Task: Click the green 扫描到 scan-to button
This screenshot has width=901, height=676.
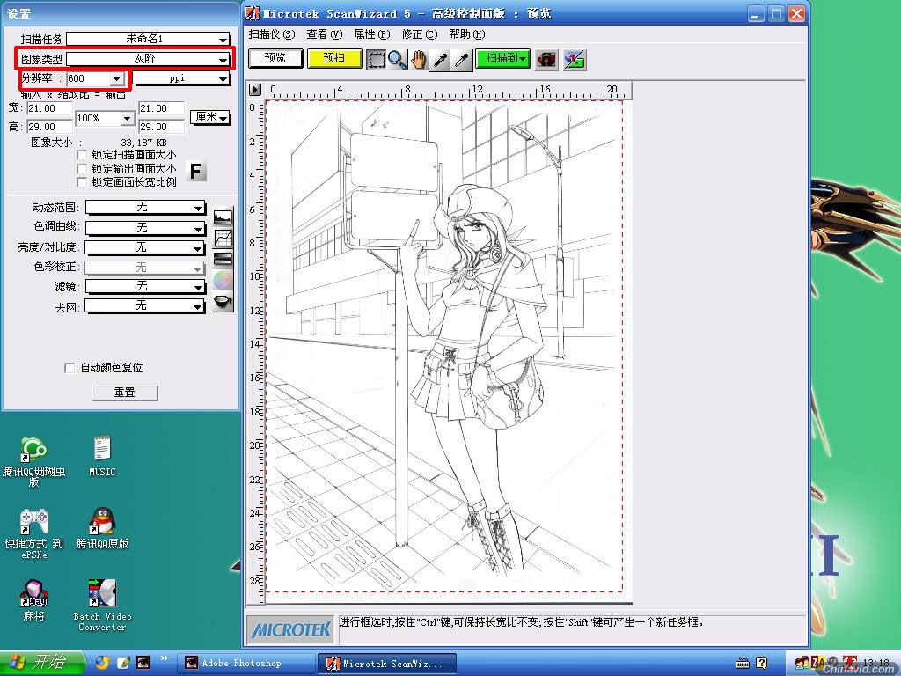Action: click(x=502, y=59)
